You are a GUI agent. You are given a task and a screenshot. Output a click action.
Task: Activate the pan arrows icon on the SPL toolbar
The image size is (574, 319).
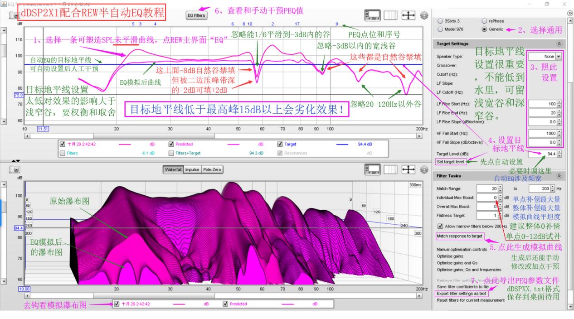pyautogui.click(x=408, y=14)
